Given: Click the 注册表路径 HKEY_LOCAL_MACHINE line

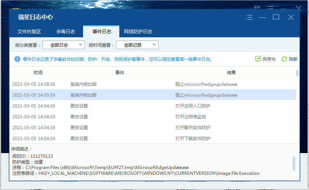Looking at the screenshot, I should tap(136, 173).
